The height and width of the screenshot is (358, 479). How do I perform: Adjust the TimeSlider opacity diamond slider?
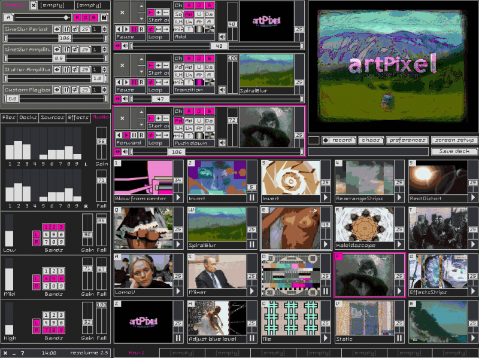pyautogui.click(x=66, y=17)
